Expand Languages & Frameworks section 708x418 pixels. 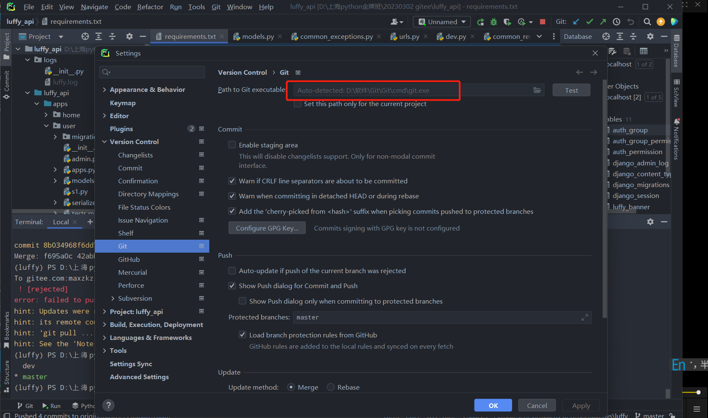[x=104, y=338]
